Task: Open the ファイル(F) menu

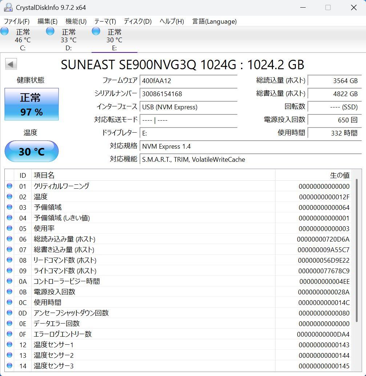Action: pos(16,21)
